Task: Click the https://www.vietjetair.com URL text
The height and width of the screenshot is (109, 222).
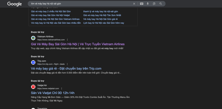Action: pos(48,89)
